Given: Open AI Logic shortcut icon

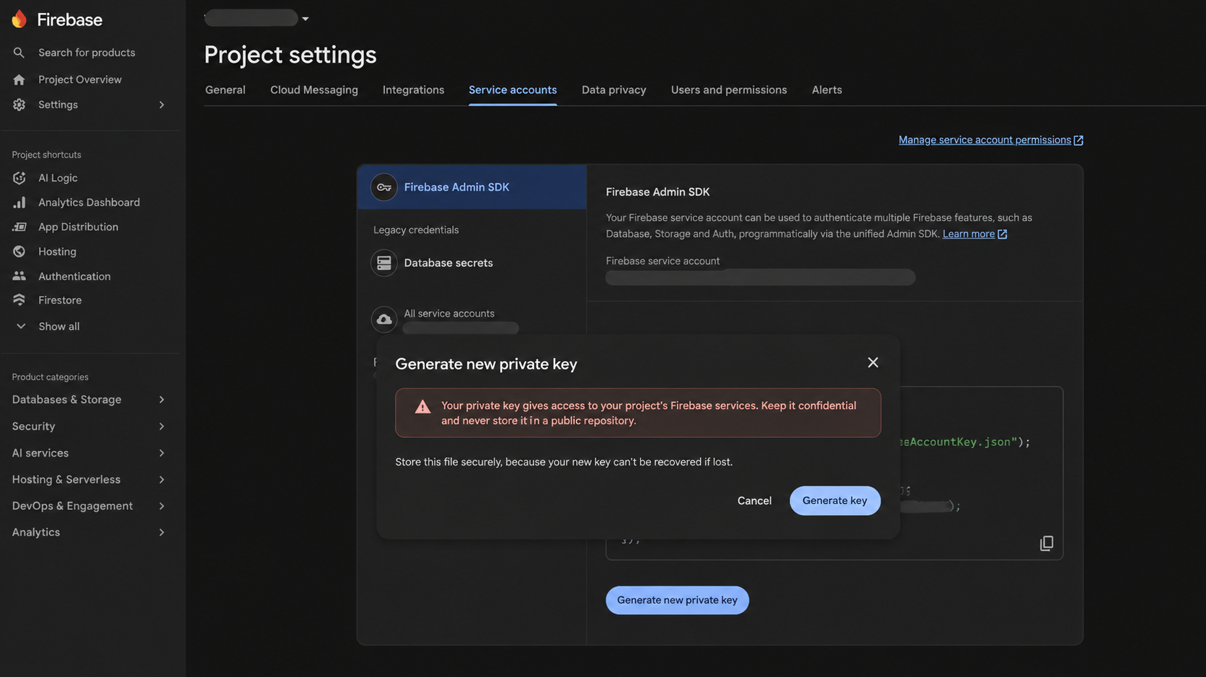Looking at the screenshot, I should (19, 178).
